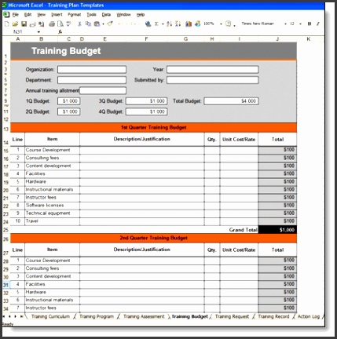Click the Cut scissors icon
Viewport: 337px width, 339px height.
pyautogui.click(x=79, y=24)
